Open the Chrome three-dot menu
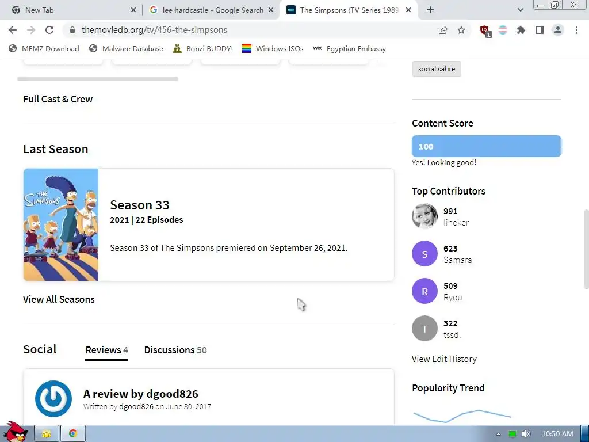 [576, 30]
